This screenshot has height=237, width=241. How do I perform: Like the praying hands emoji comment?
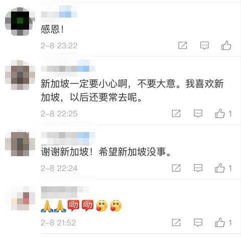[x=220, y=222]
